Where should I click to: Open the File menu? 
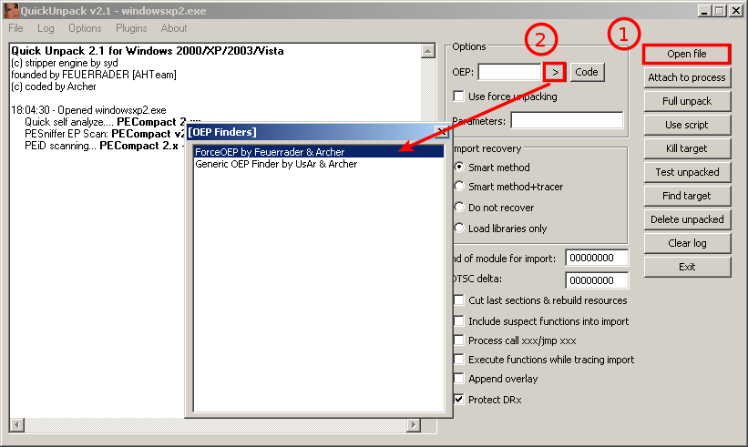click(16, 28)
